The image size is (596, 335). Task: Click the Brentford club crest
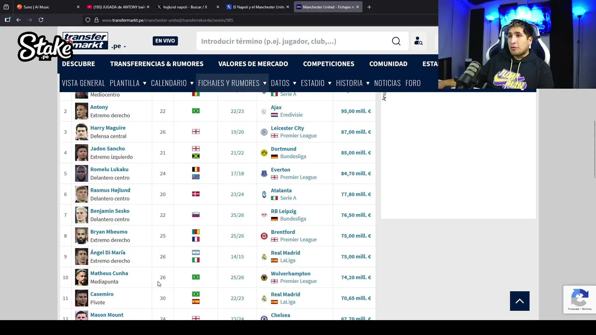(264, 236)
